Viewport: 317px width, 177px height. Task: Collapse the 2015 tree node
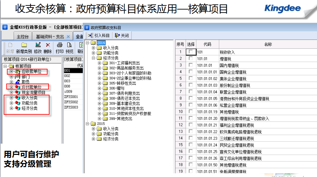(87, 124)
